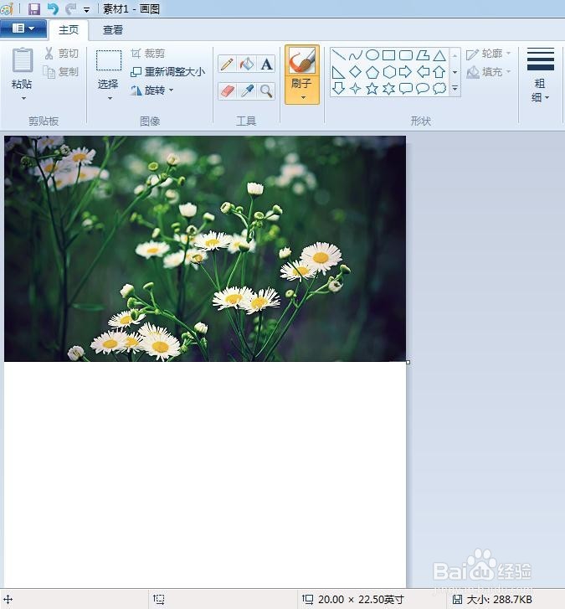Select the Fill with color bucket tool
The image size is (565, 609).
point(246,64)
